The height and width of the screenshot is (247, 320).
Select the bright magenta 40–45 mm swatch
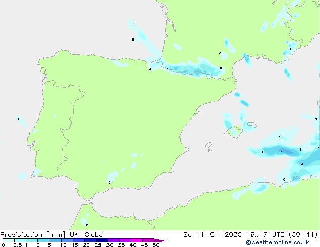tap(137, 240)
